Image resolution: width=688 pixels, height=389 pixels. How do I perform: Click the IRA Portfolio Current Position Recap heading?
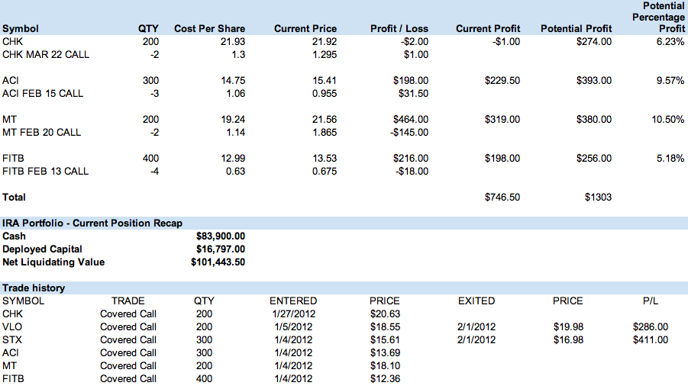tap(92, 223)
